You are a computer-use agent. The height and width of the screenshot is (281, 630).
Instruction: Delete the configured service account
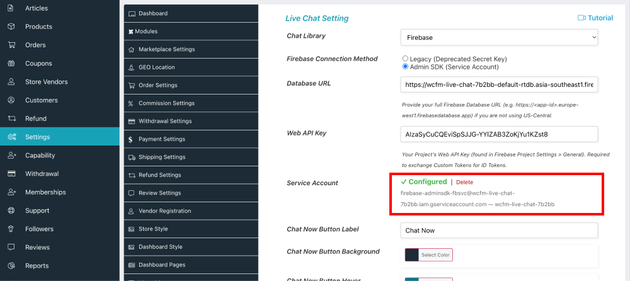464,182
